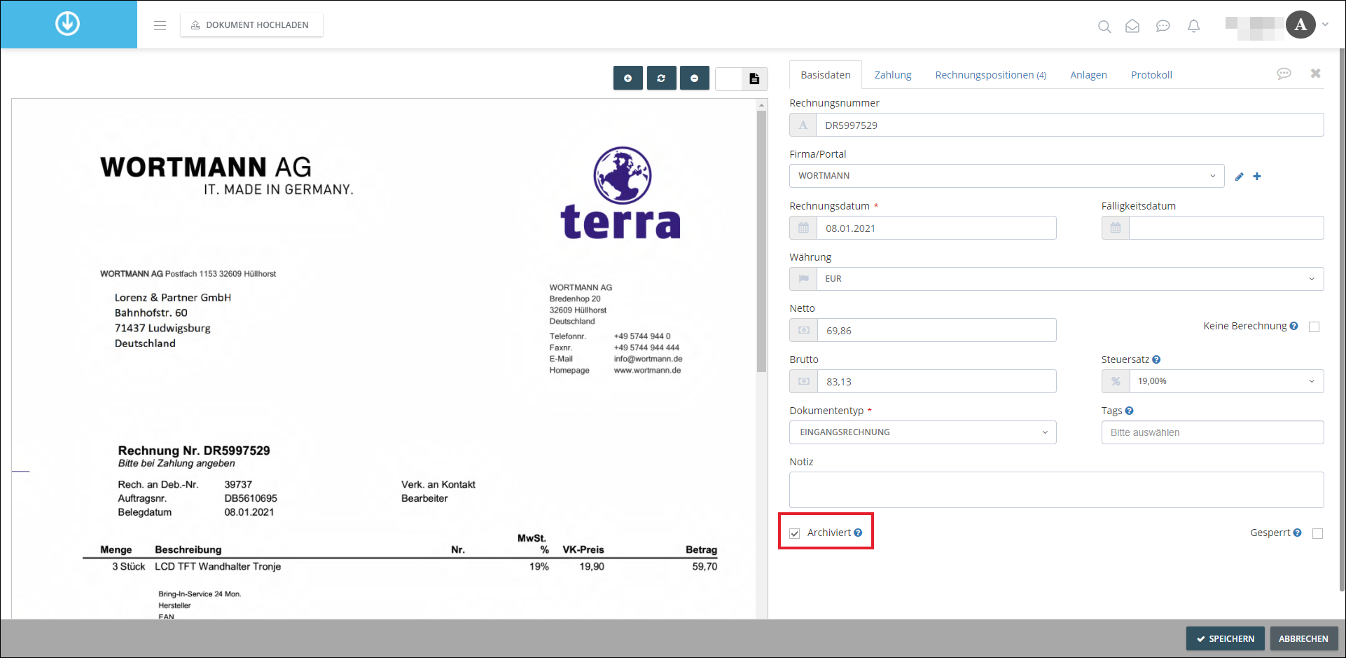The image size is (1346, 658).
Task: Open comment bubble beside tabs
Action: [x=1284, y=74]
